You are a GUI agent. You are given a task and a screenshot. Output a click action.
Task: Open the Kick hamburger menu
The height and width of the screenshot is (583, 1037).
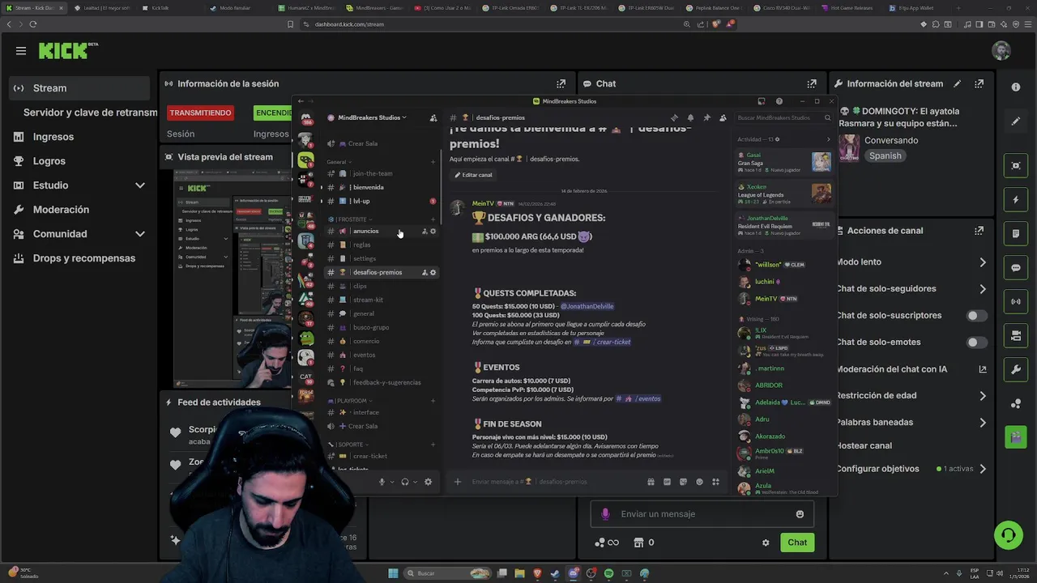[21, 50]
